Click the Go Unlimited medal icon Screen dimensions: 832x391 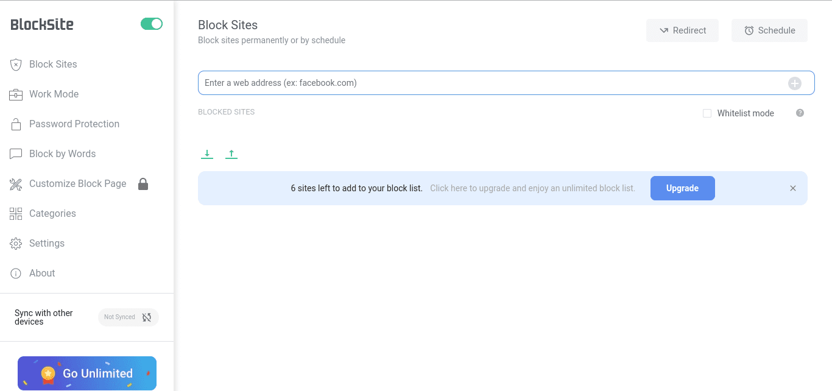point(48,375)
